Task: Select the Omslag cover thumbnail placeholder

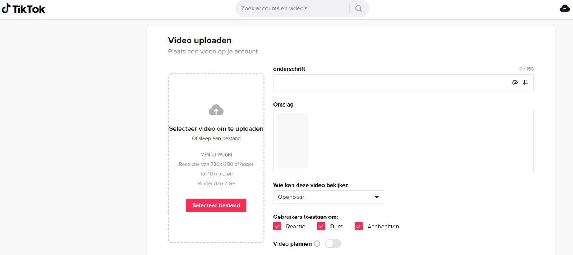Action: pyautogui.click(x=292, y=141)
